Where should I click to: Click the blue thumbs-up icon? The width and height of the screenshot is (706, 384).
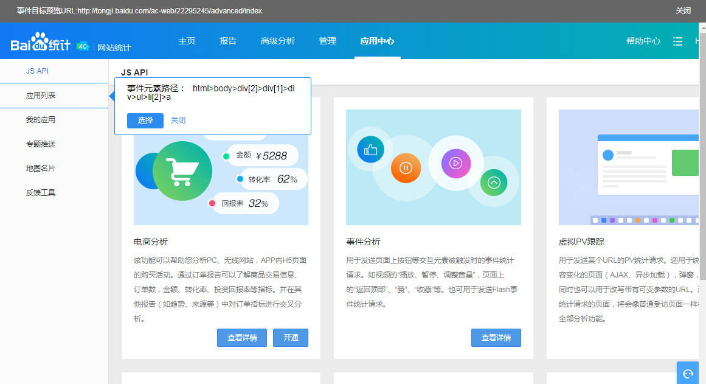pos(370,149)
